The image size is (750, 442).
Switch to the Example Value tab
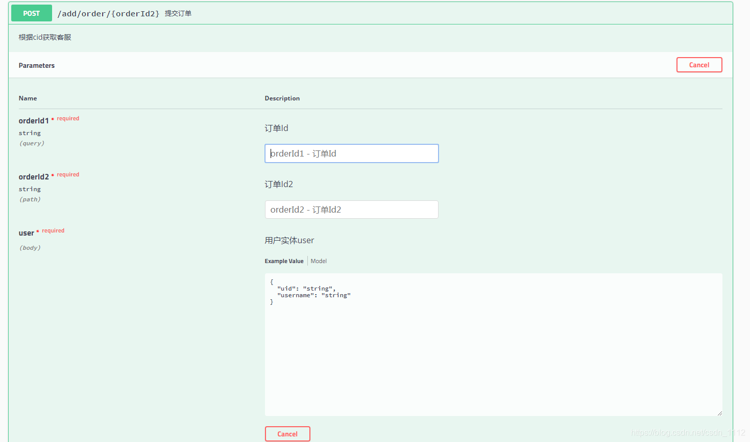tap(284, 261)
